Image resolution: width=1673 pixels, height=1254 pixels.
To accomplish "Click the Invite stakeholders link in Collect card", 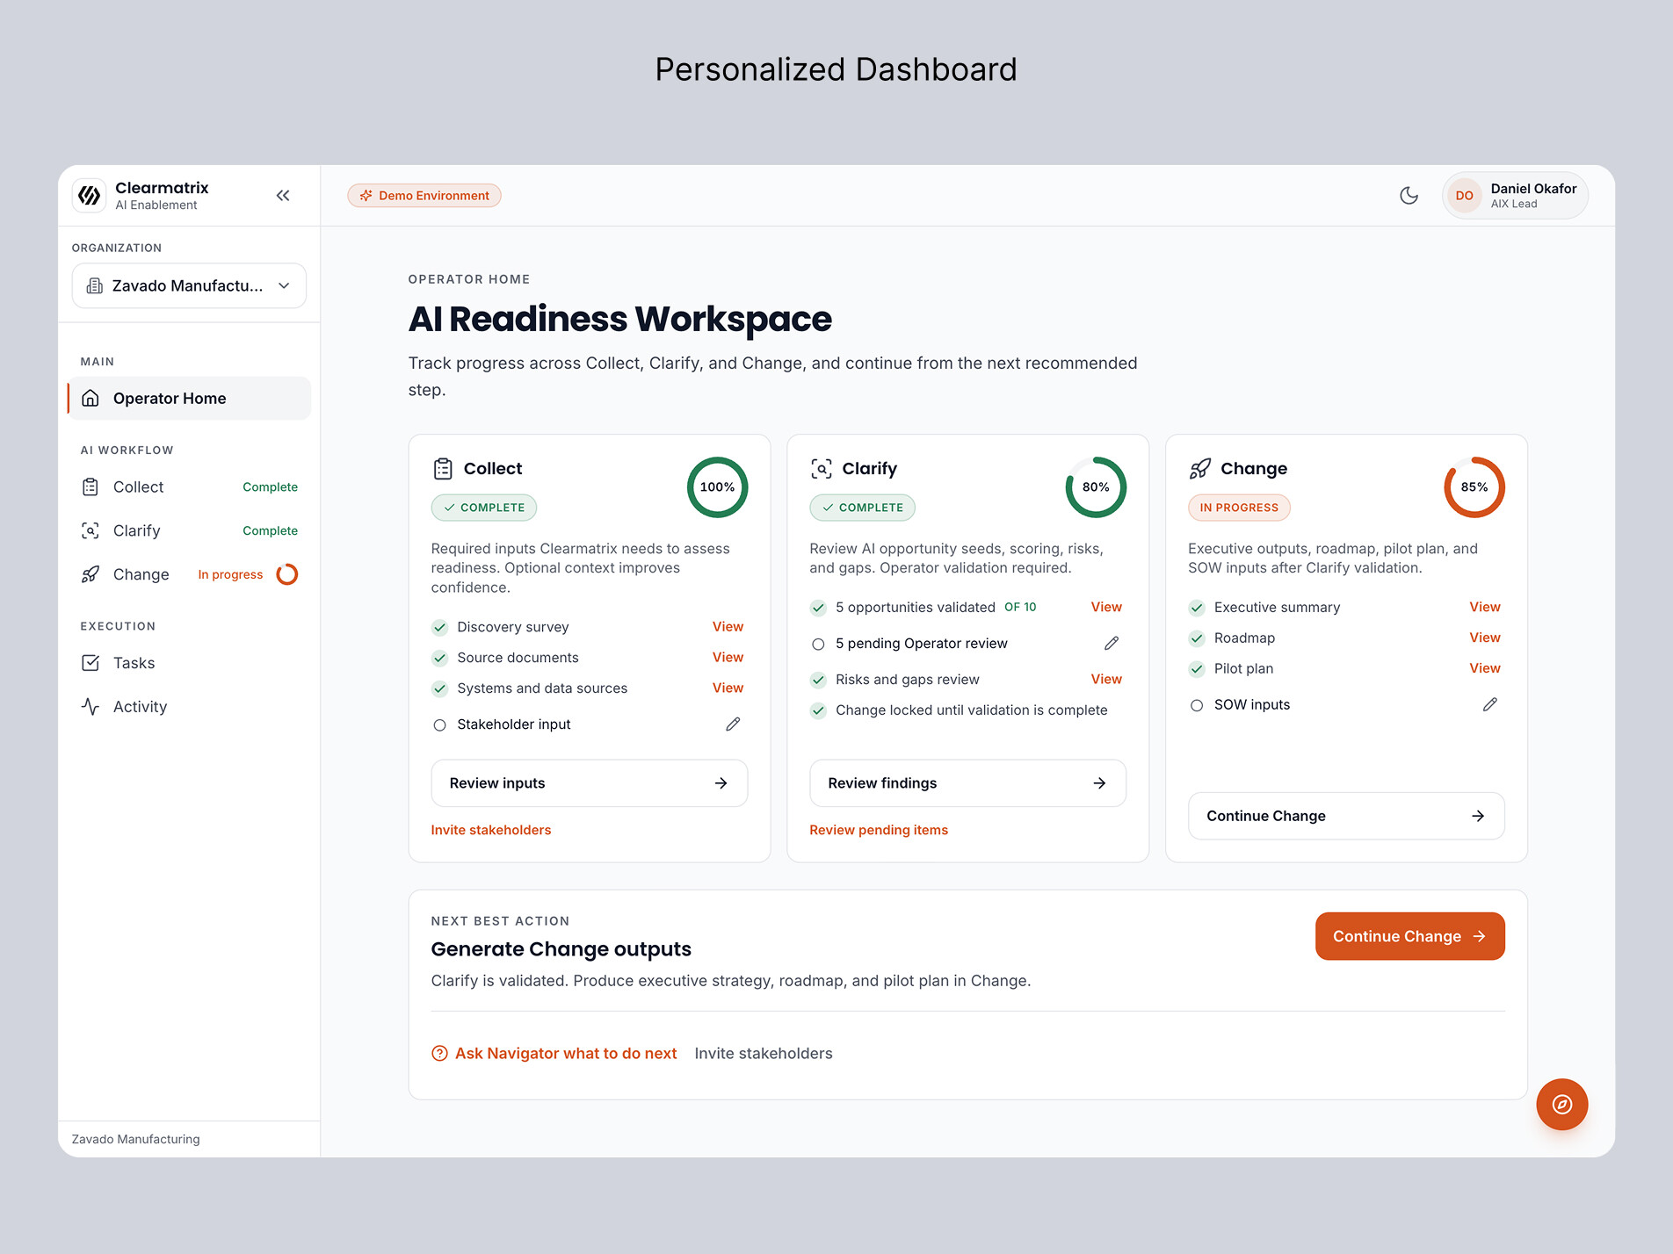I will tap(491, 831).
